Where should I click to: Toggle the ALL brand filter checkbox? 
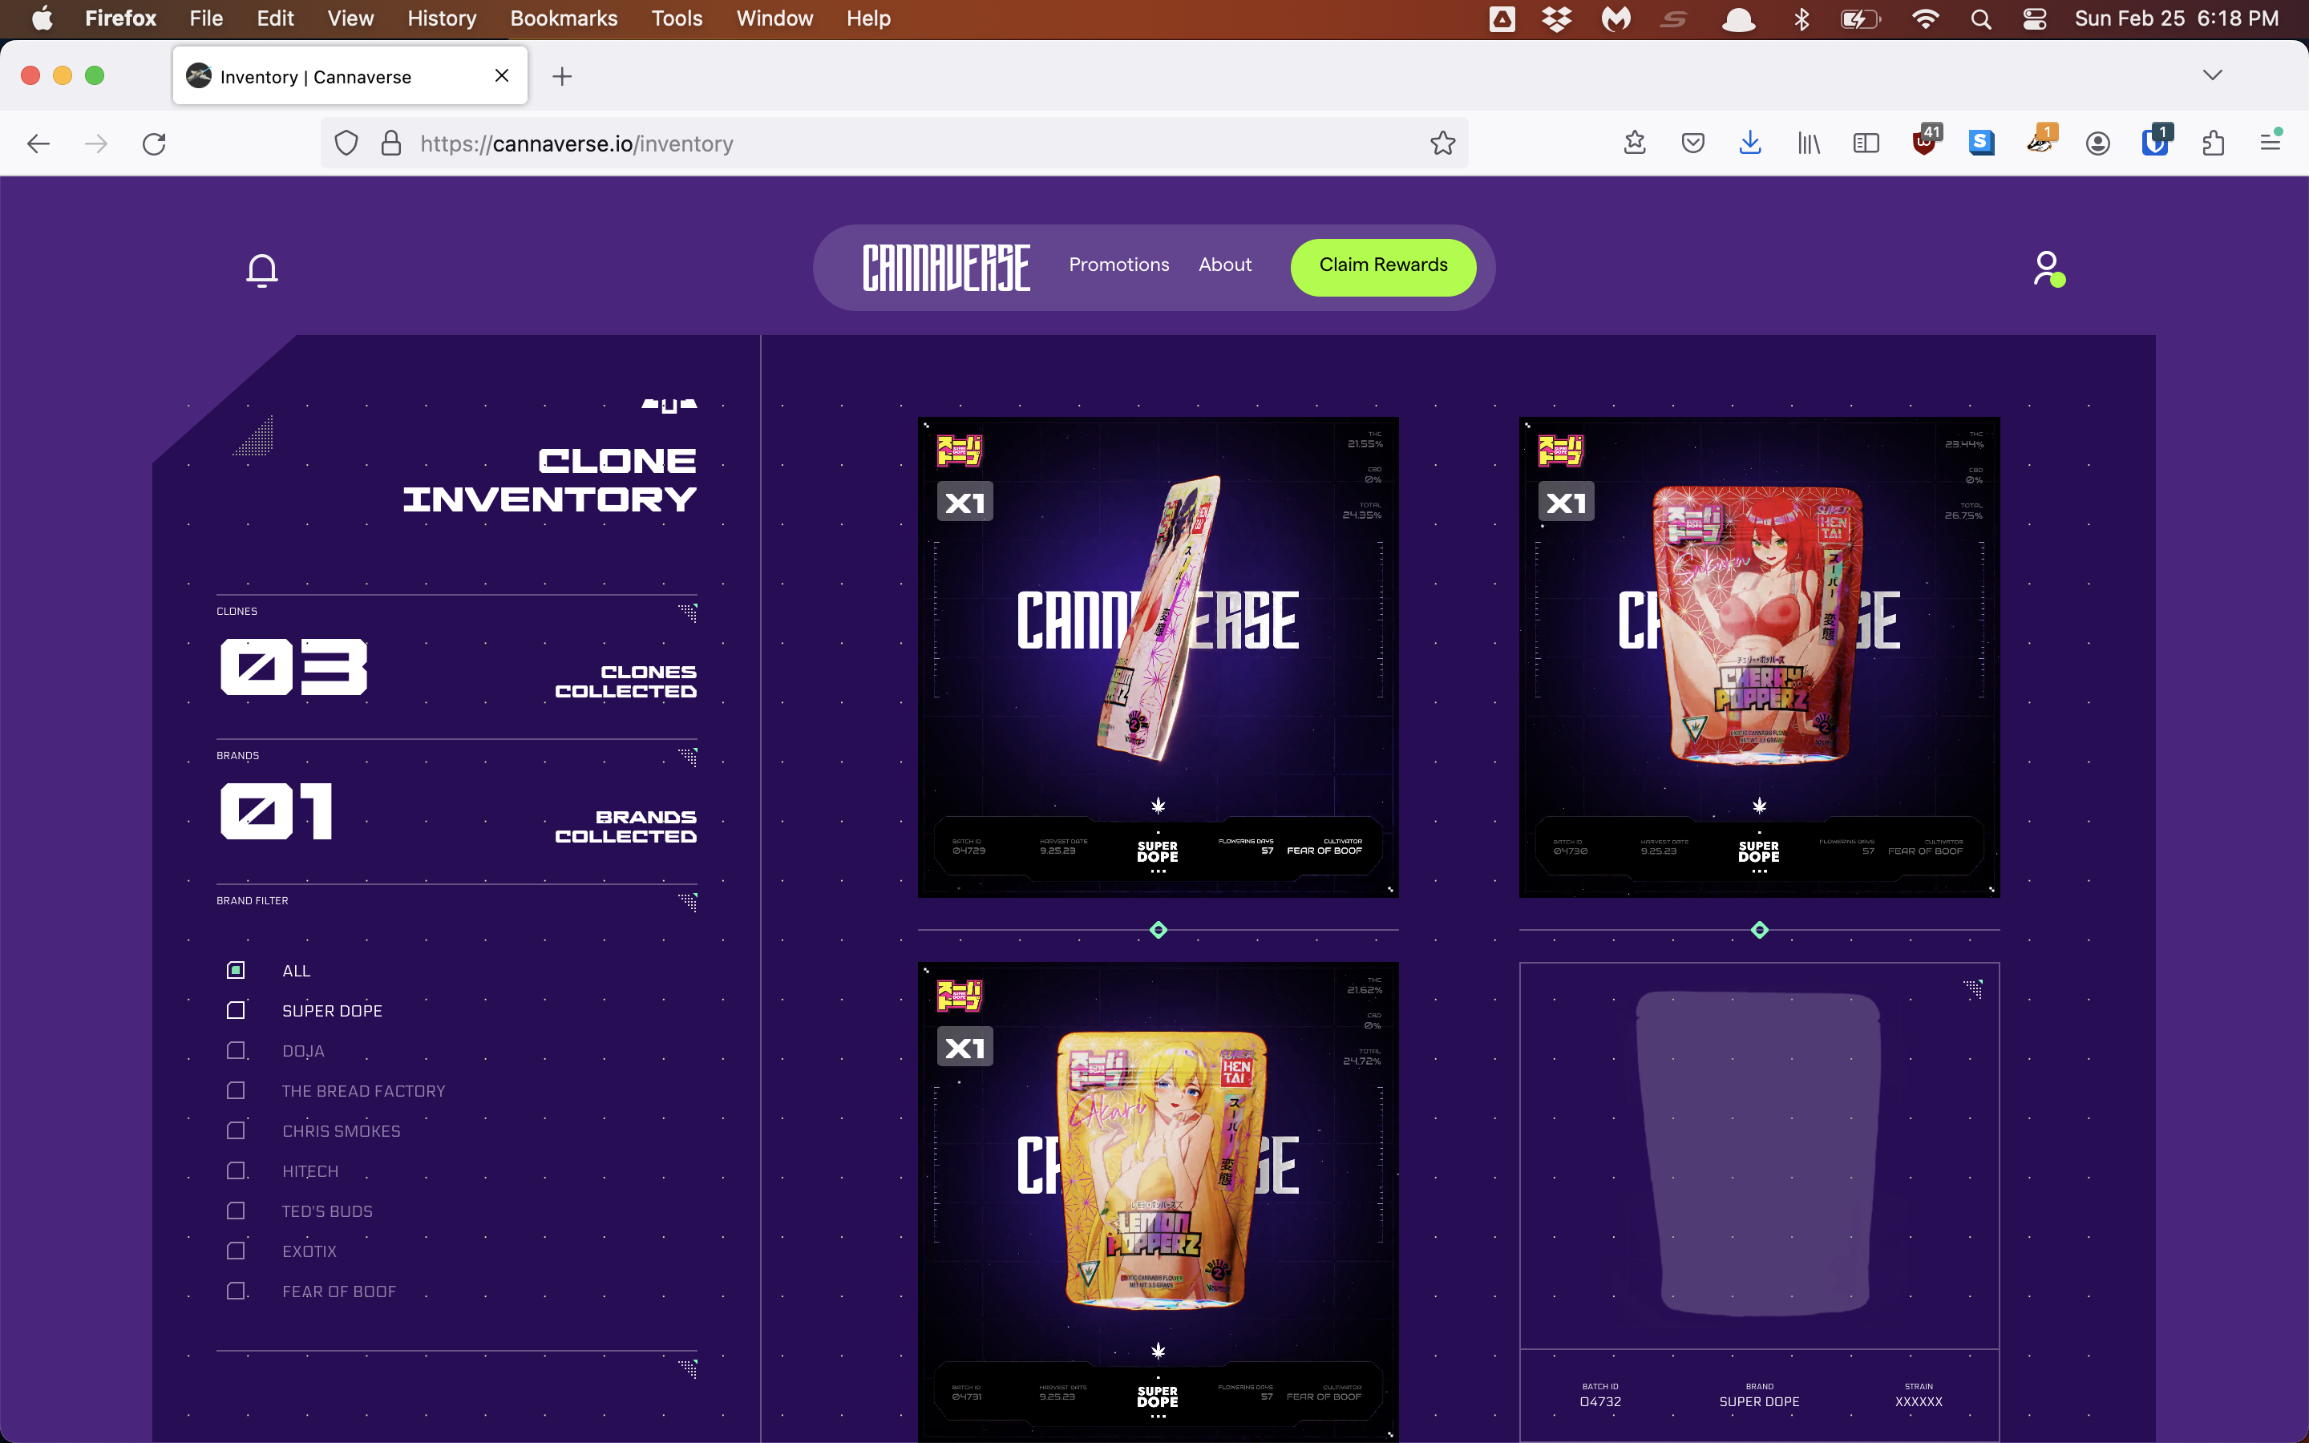click(x=236, y=970)
